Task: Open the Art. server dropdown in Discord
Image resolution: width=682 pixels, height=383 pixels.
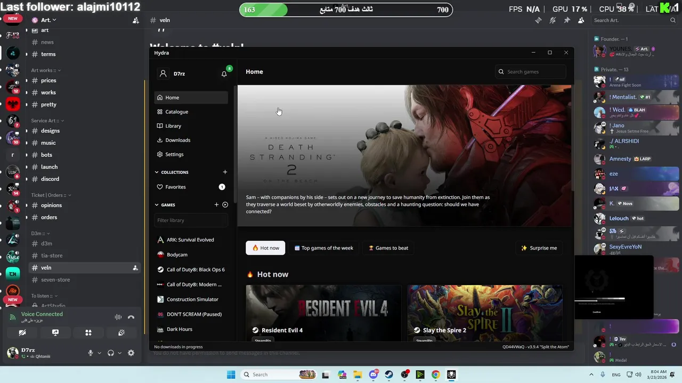Action: coord(48,20)
